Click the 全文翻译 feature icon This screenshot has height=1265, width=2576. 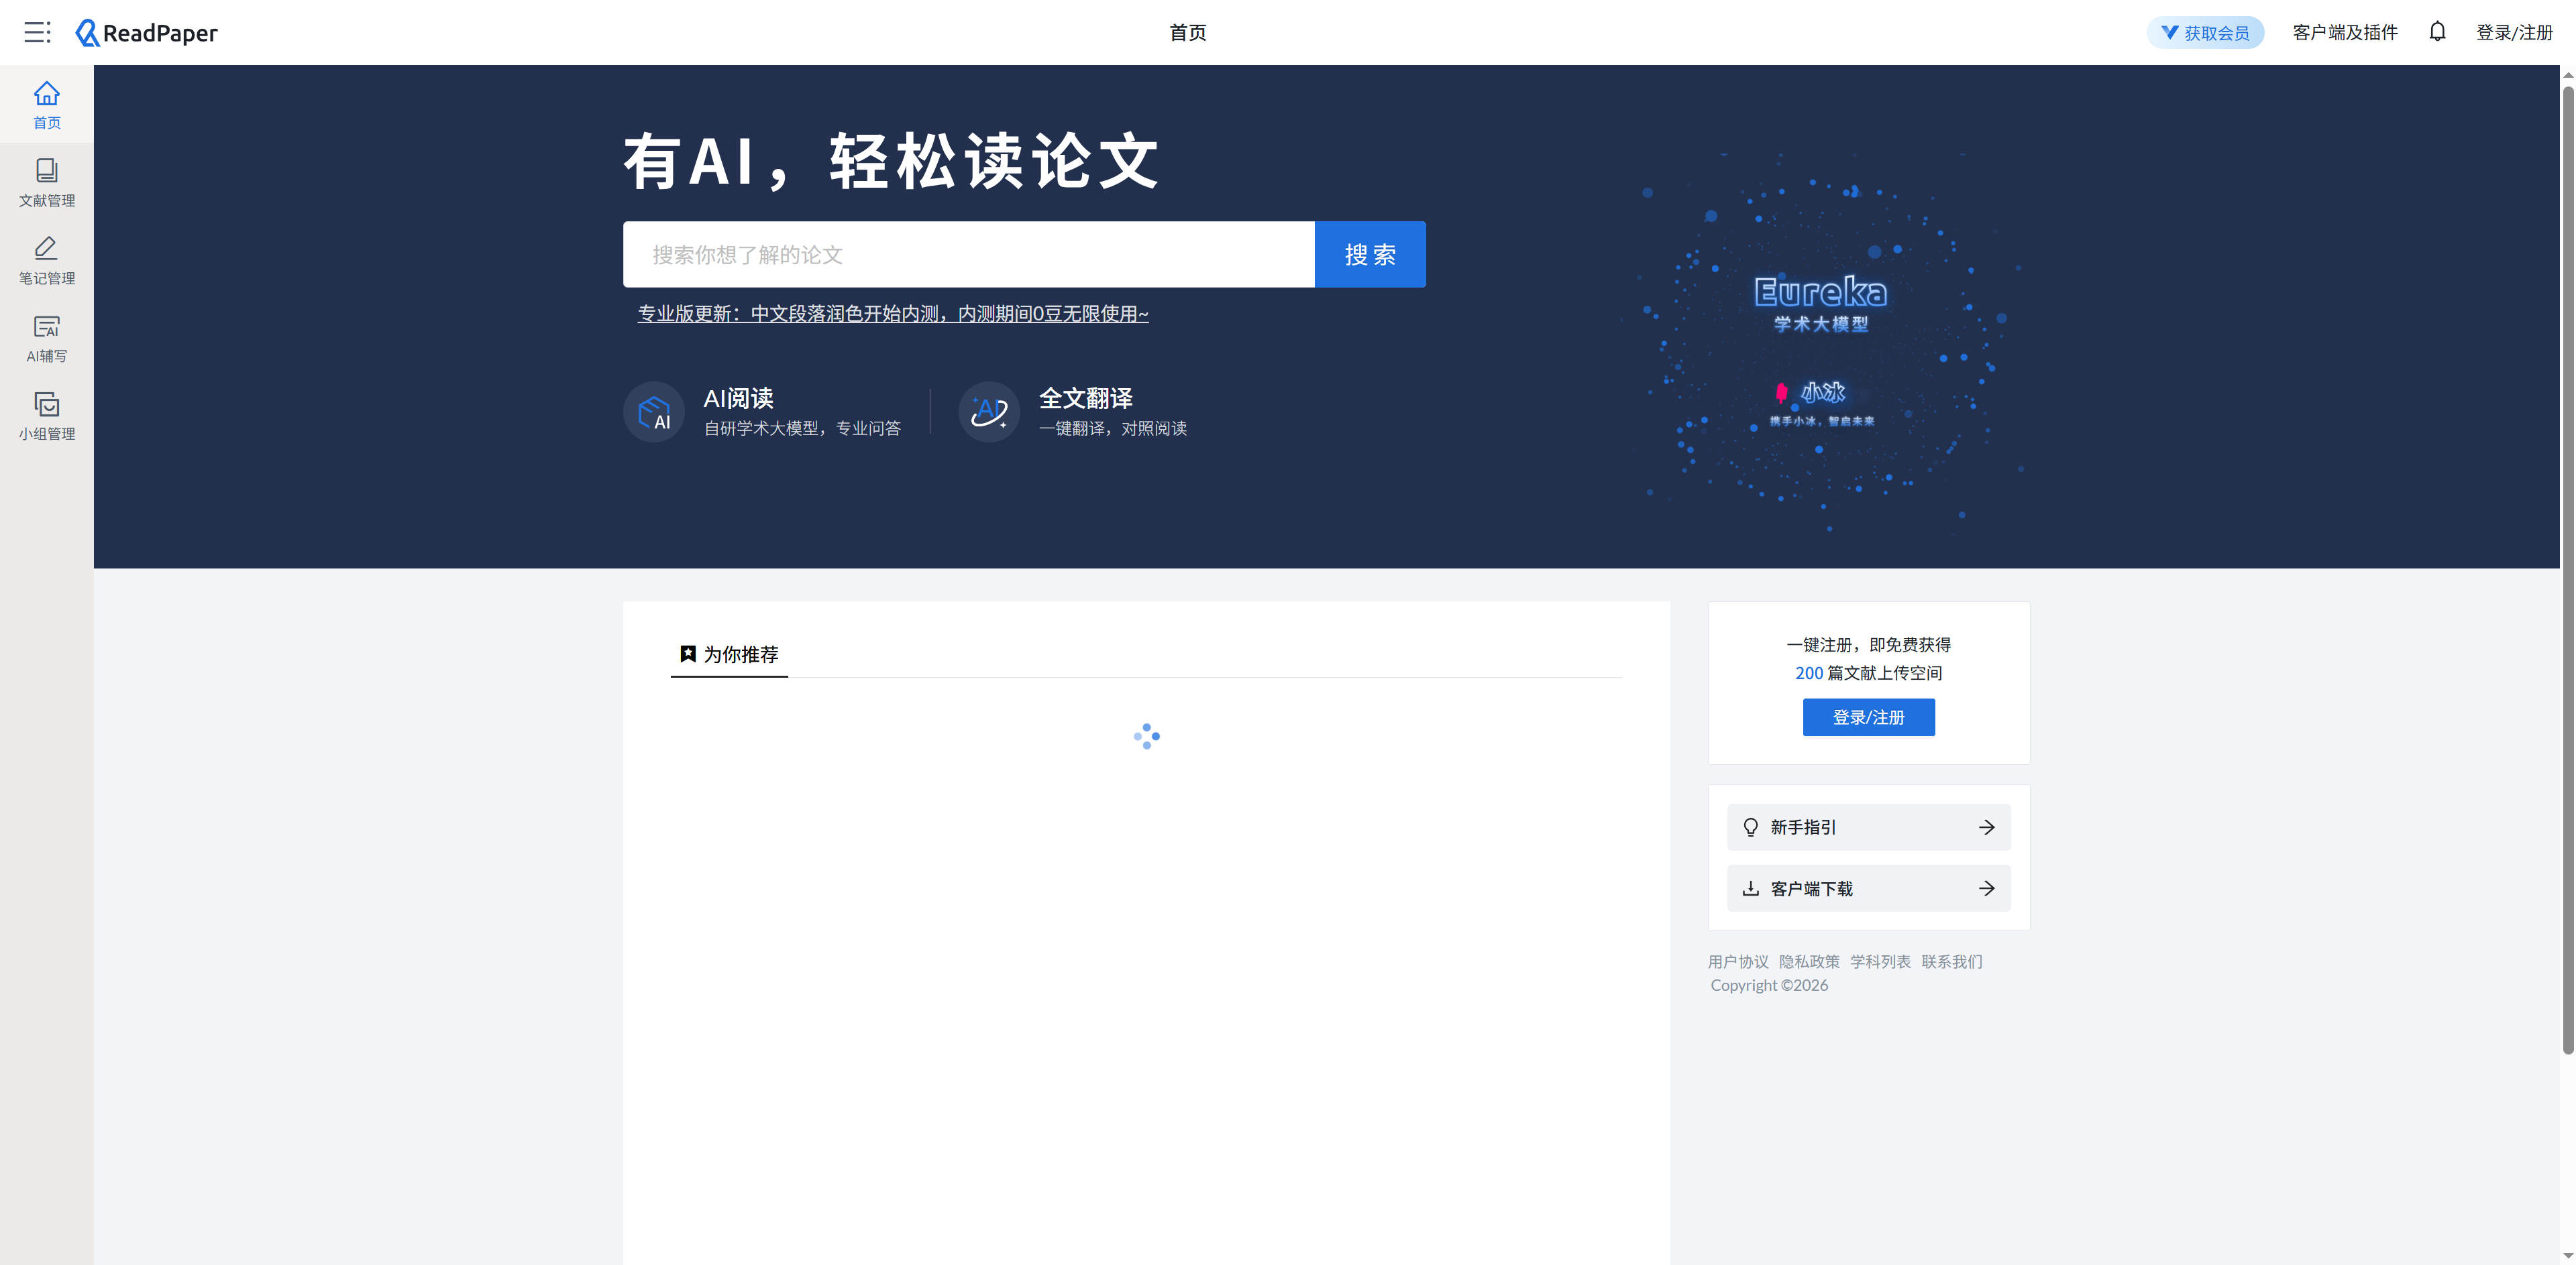[989, 412]
